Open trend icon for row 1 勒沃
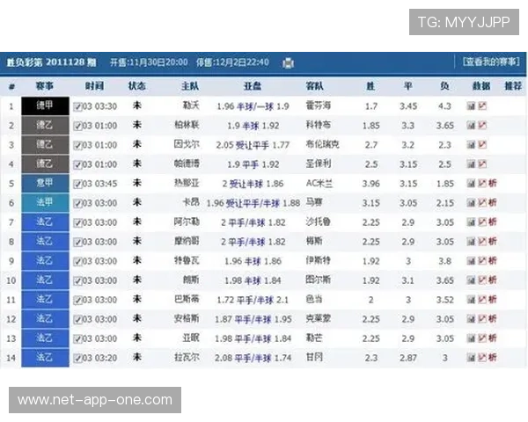528x422 pixels. 482,106
